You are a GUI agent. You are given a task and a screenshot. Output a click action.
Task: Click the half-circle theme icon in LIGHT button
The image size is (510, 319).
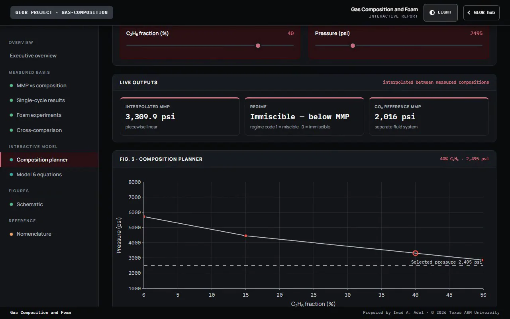(432, 12)
